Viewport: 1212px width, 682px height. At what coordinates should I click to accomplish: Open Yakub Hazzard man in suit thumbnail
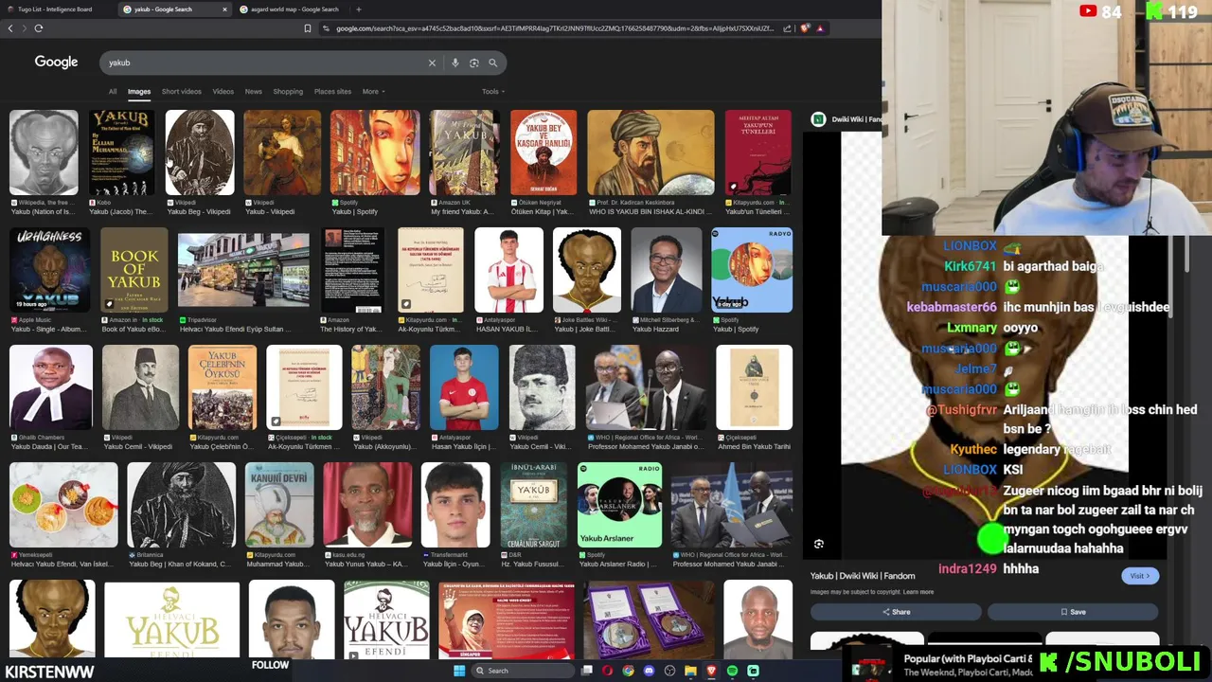[x=666, y=270]
